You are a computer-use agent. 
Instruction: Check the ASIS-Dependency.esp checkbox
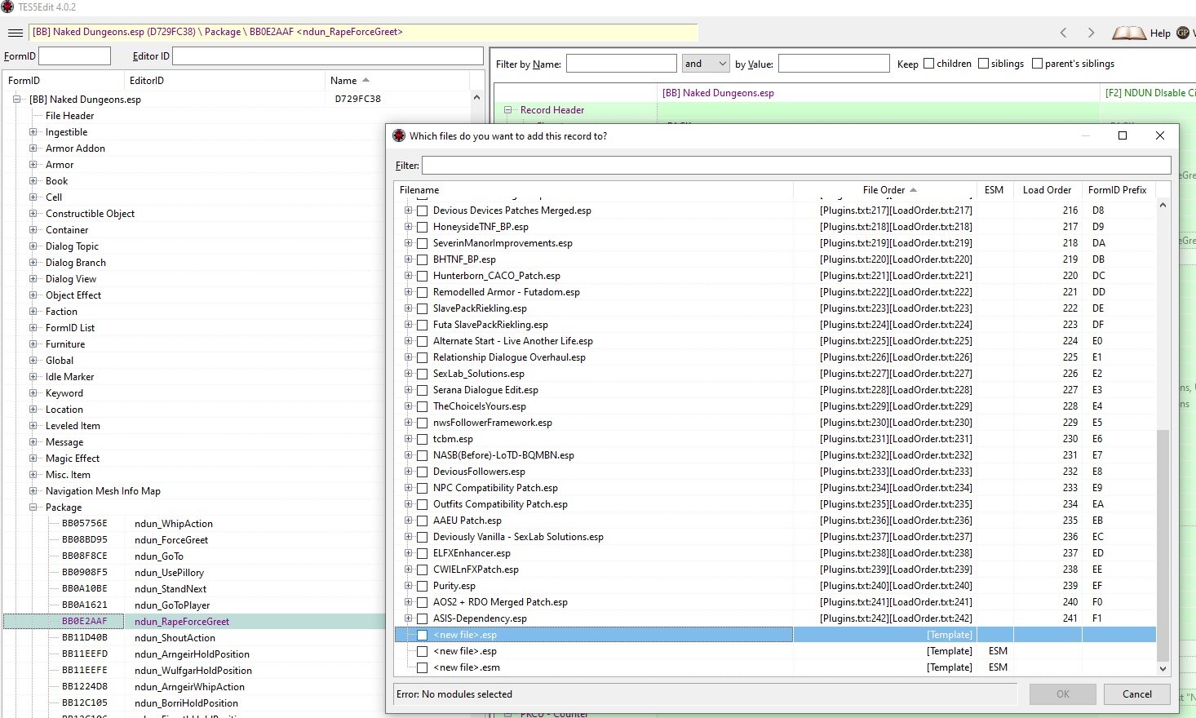pos(422,618)
